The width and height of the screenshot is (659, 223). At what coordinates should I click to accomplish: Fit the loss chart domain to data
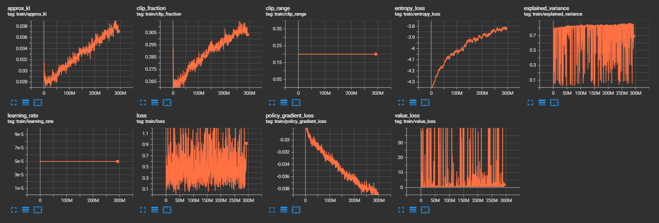tap(167, 209)
